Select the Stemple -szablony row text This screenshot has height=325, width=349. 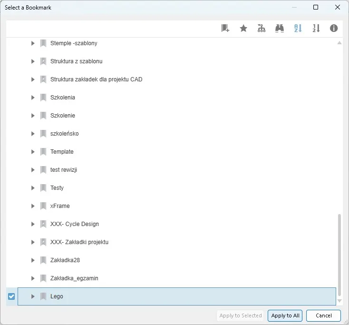74,43
